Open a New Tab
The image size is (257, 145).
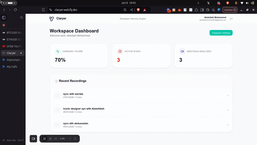pyautogui.click(x=13, y=140)
